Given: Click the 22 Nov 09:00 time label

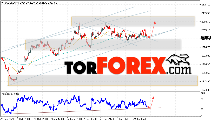Looking at the screenshot, I should [74, 119].
